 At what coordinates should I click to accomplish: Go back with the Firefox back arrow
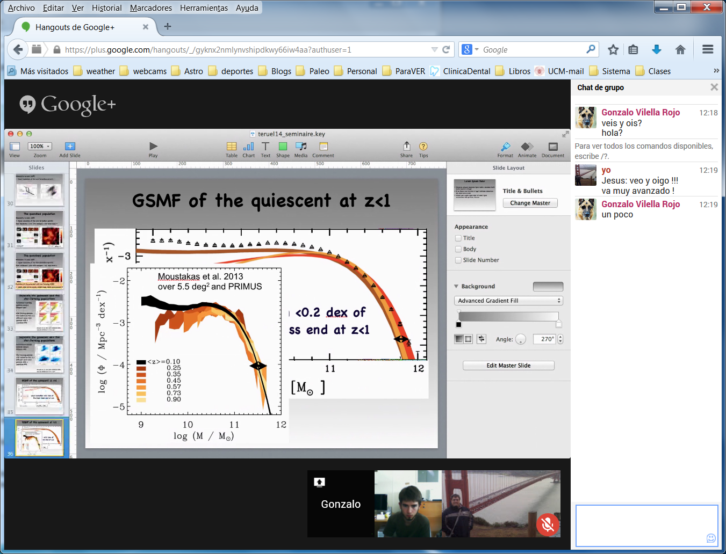click(x=18, y=49)
